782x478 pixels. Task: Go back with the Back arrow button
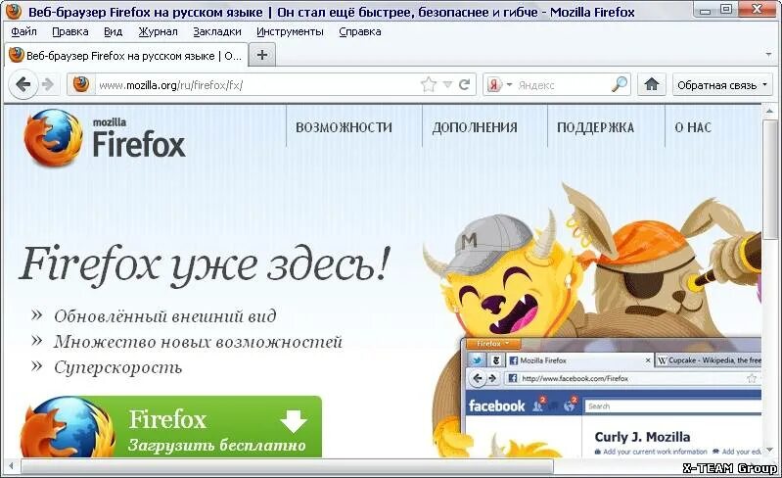click(23, 85)
